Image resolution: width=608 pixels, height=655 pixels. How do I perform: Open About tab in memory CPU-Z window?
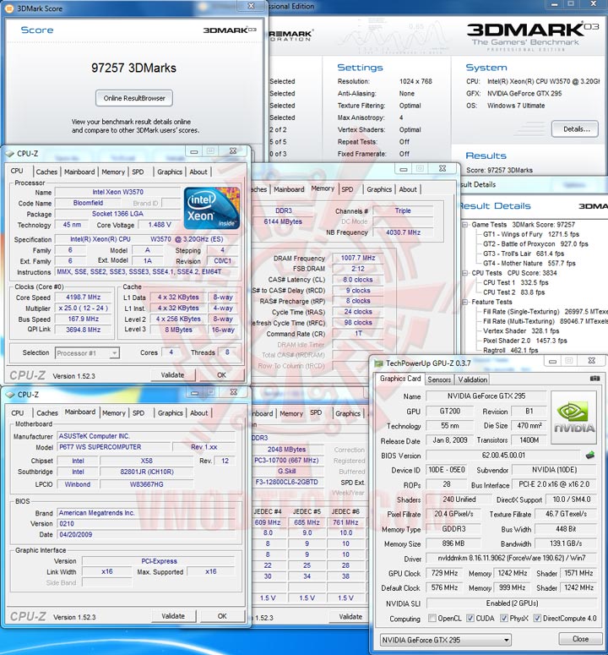point(408,189)
